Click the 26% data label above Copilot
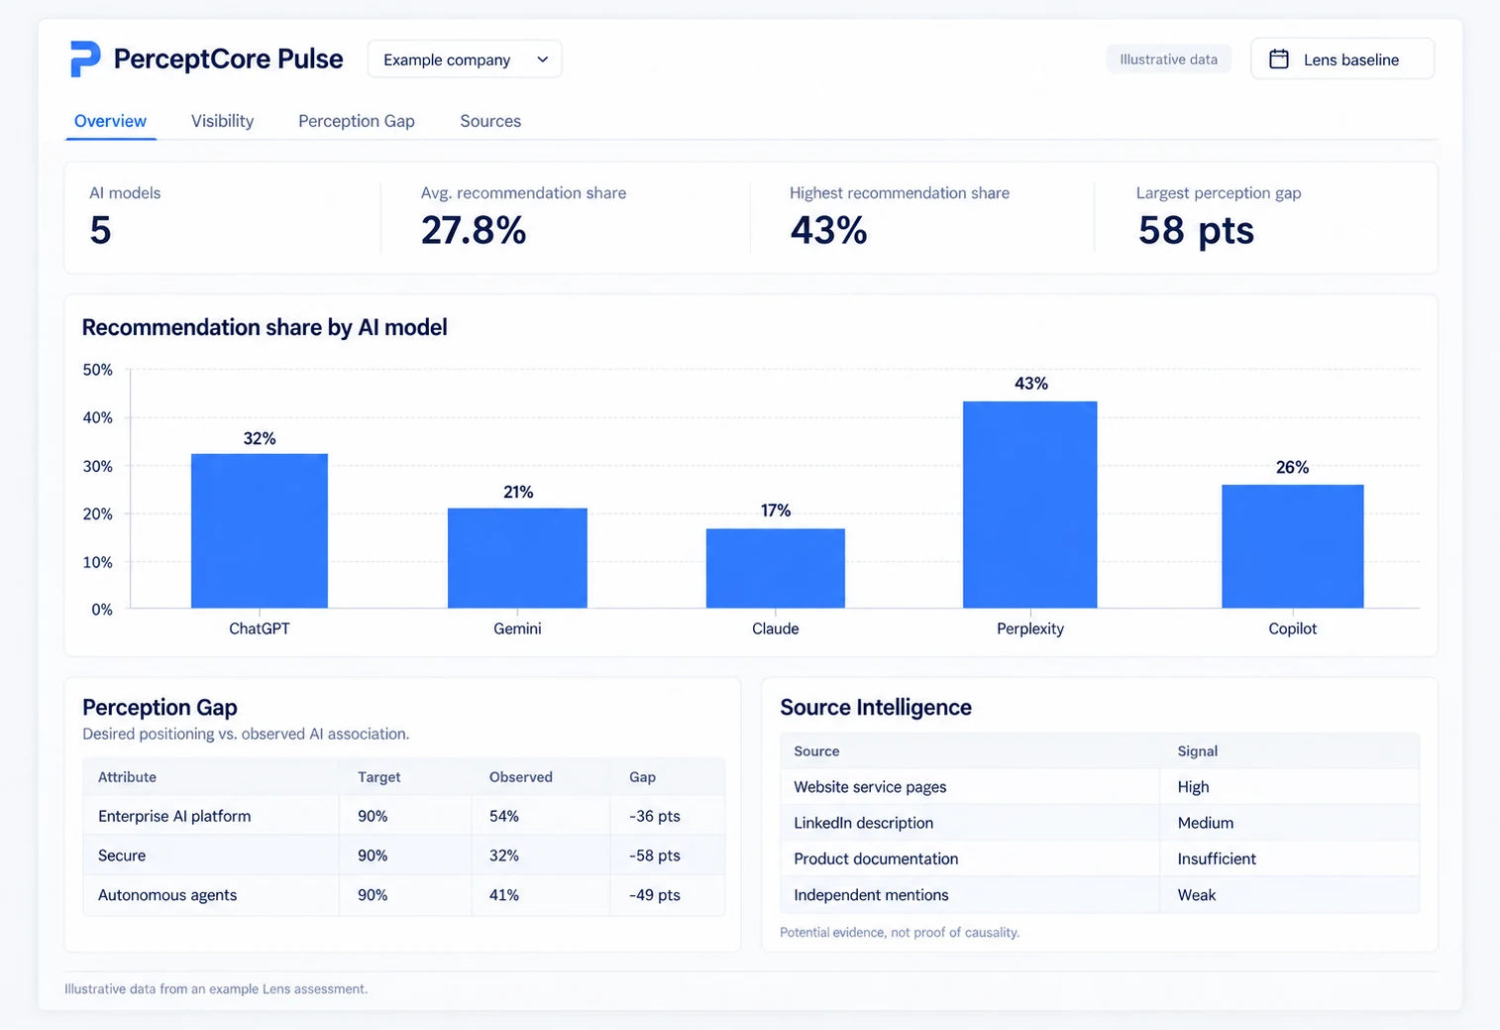This screenshot has height=1030, width=1500. 1293,467
